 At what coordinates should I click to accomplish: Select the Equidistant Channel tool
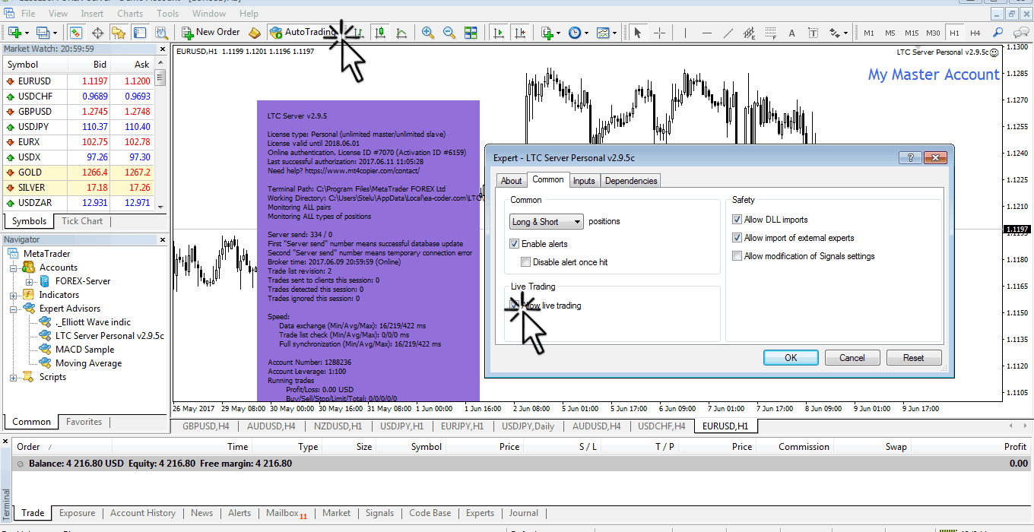(750, 33)
